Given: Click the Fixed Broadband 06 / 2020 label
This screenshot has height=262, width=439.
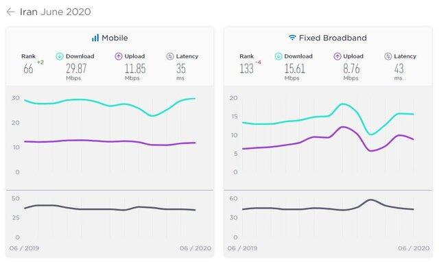Looking at the screenshot, I should 414,248.
